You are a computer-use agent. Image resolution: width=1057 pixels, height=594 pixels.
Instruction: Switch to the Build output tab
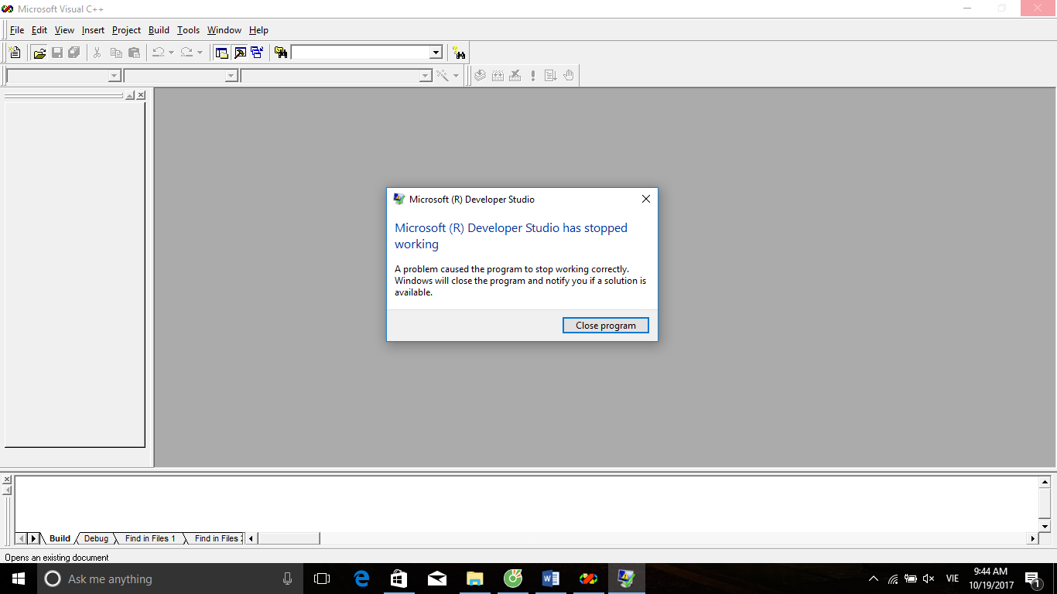60,538
